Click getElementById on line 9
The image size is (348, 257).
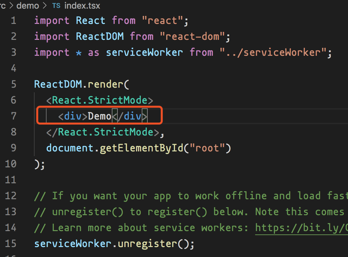(141, 148)
